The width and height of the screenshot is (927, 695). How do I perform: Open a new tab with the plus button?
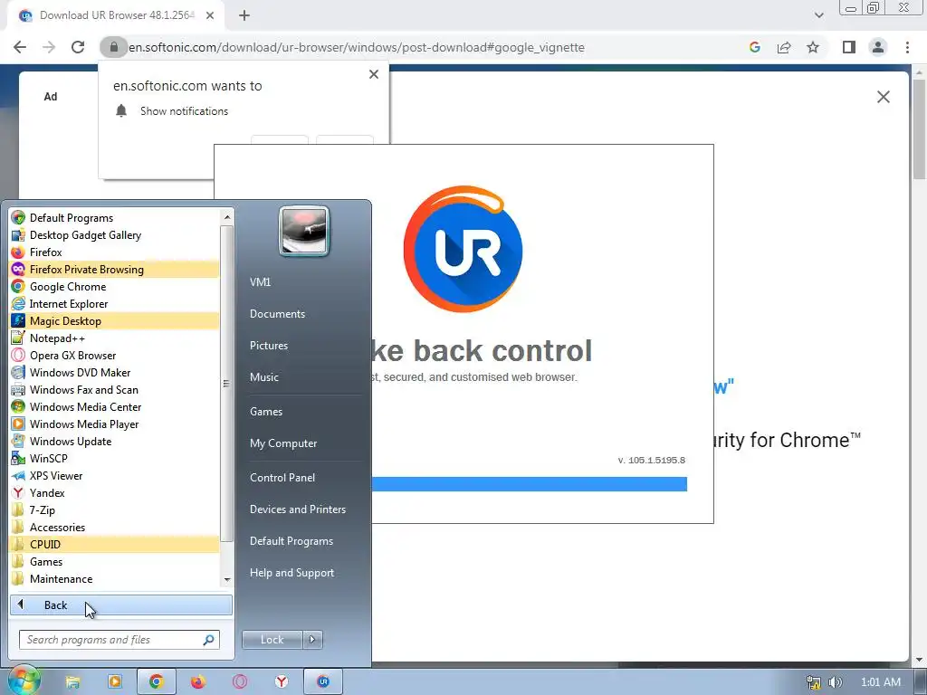(244, 15)
